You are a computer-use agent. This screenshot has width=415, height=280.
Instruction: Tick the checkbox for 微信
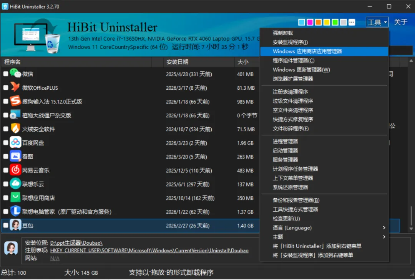pos(5,74)
